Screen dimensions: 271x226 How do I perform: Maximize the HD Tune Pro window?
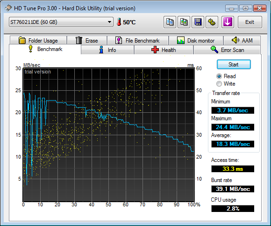coord(245,8)
